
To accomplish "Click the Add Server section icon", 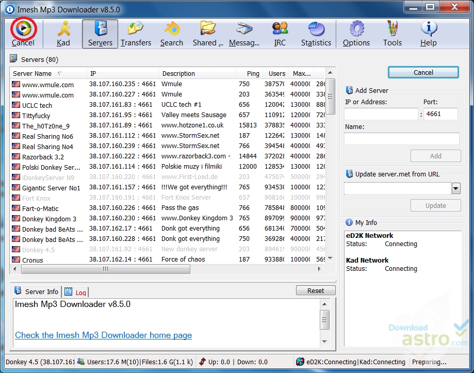I will 349,90.
